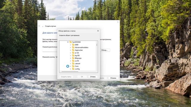The image size is (191, 107).
Task: Expand the config folder
Action: coord(70,69)
